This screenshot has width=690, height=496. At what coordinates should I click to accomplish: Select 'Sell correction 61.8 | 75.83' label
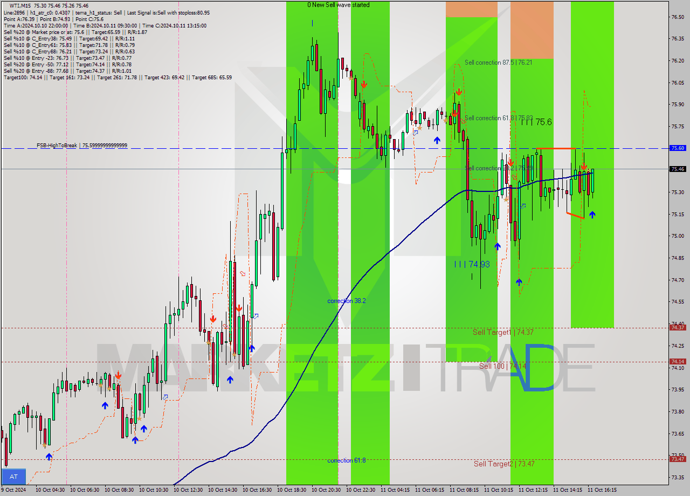point(499,118)
